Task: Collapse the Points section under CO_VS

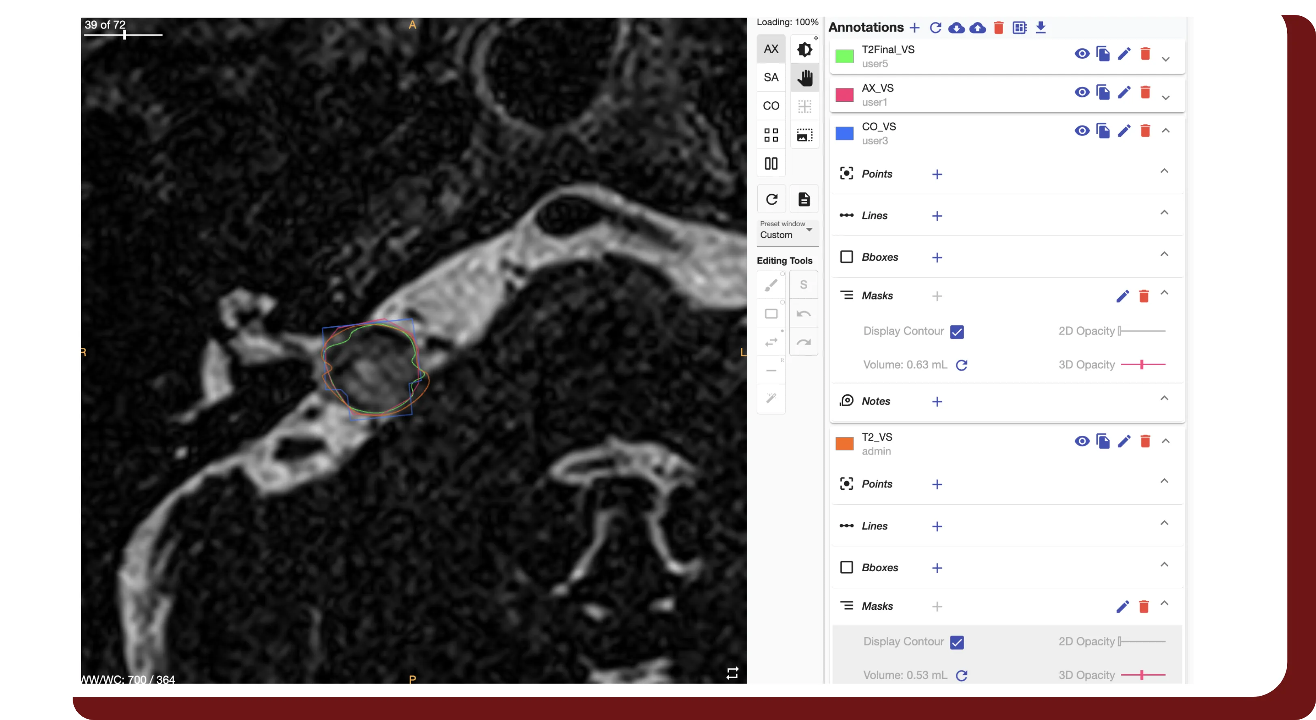Action: [x=1164, y=171]
